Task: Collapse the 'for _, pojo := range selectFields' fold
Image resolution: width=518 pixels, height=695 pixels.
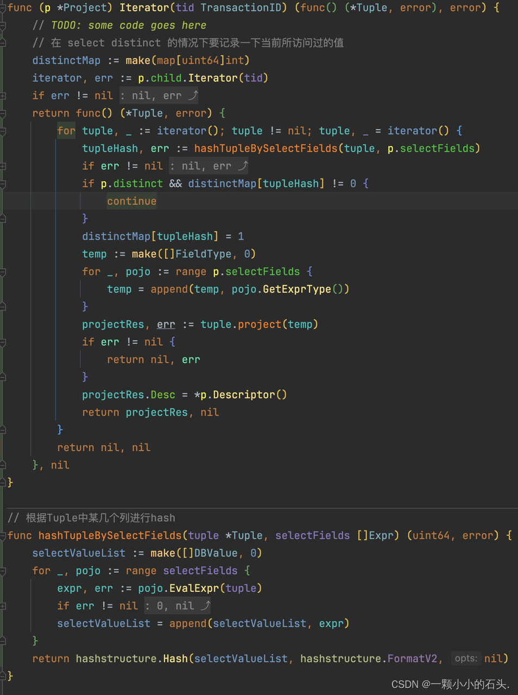Action: [x=3, y=571]
